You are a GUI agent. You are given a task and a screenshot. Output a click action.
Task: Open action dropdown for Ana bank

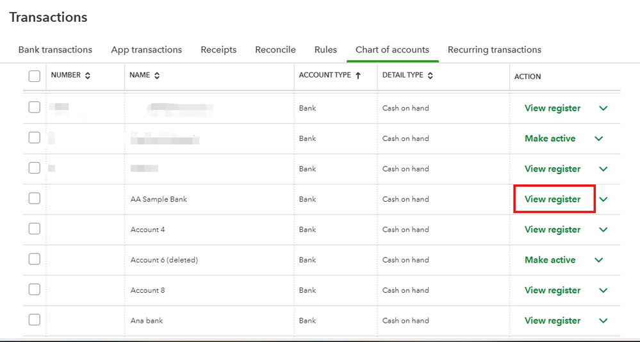click(603, 321)
